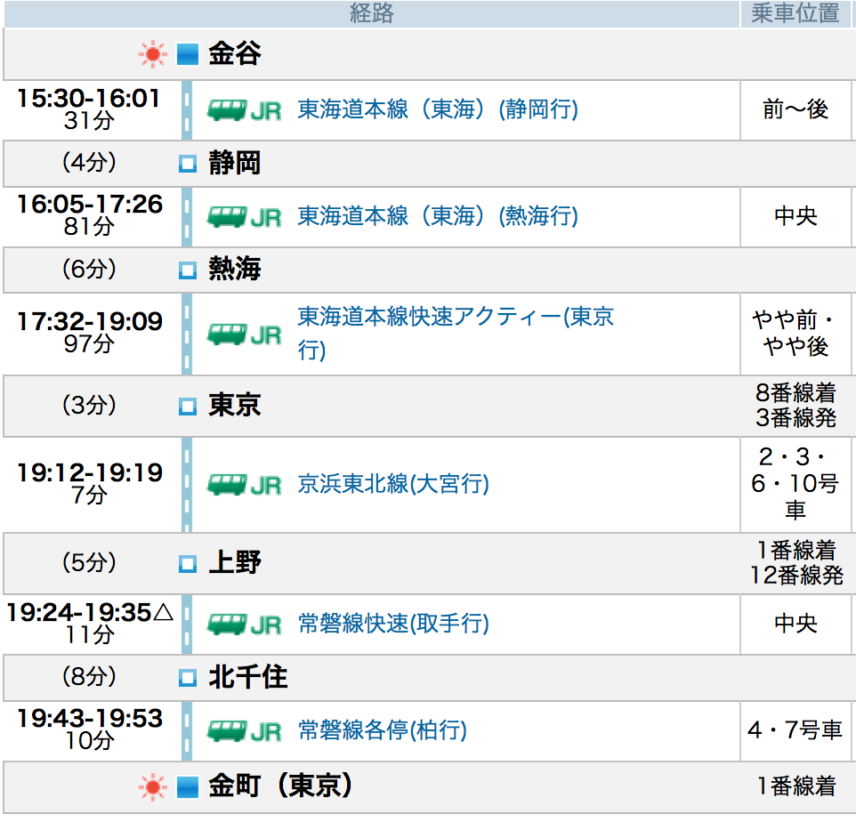Click the JR train icon on the 快速アクティー row
Viewport: 856px width, 822px height.
244,334
